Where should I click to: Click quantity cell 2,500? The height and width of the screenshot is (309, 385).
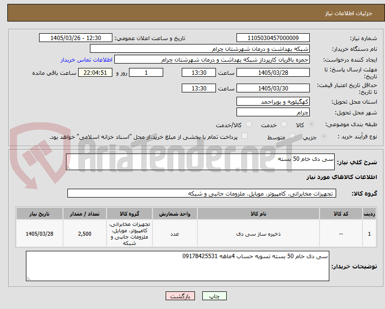click(x=85, y=234)
